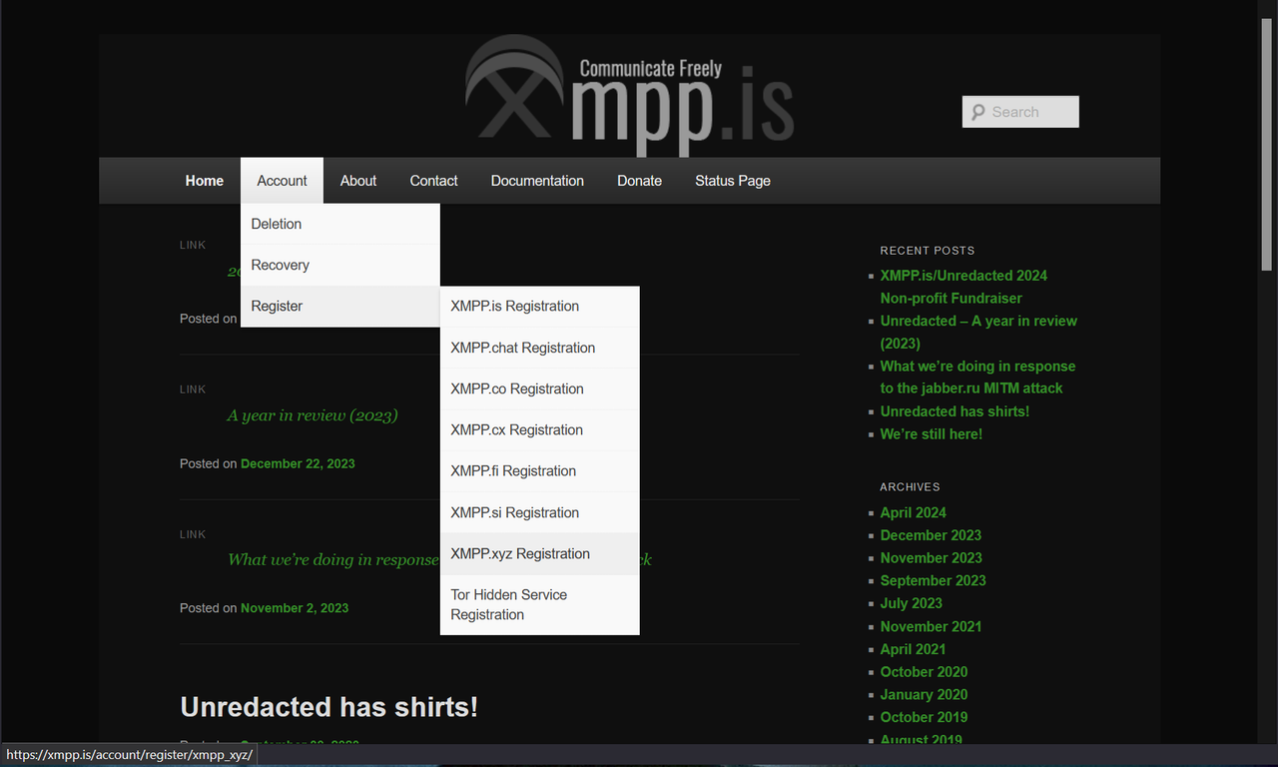Open the November 2021 archive

[931, 626]
